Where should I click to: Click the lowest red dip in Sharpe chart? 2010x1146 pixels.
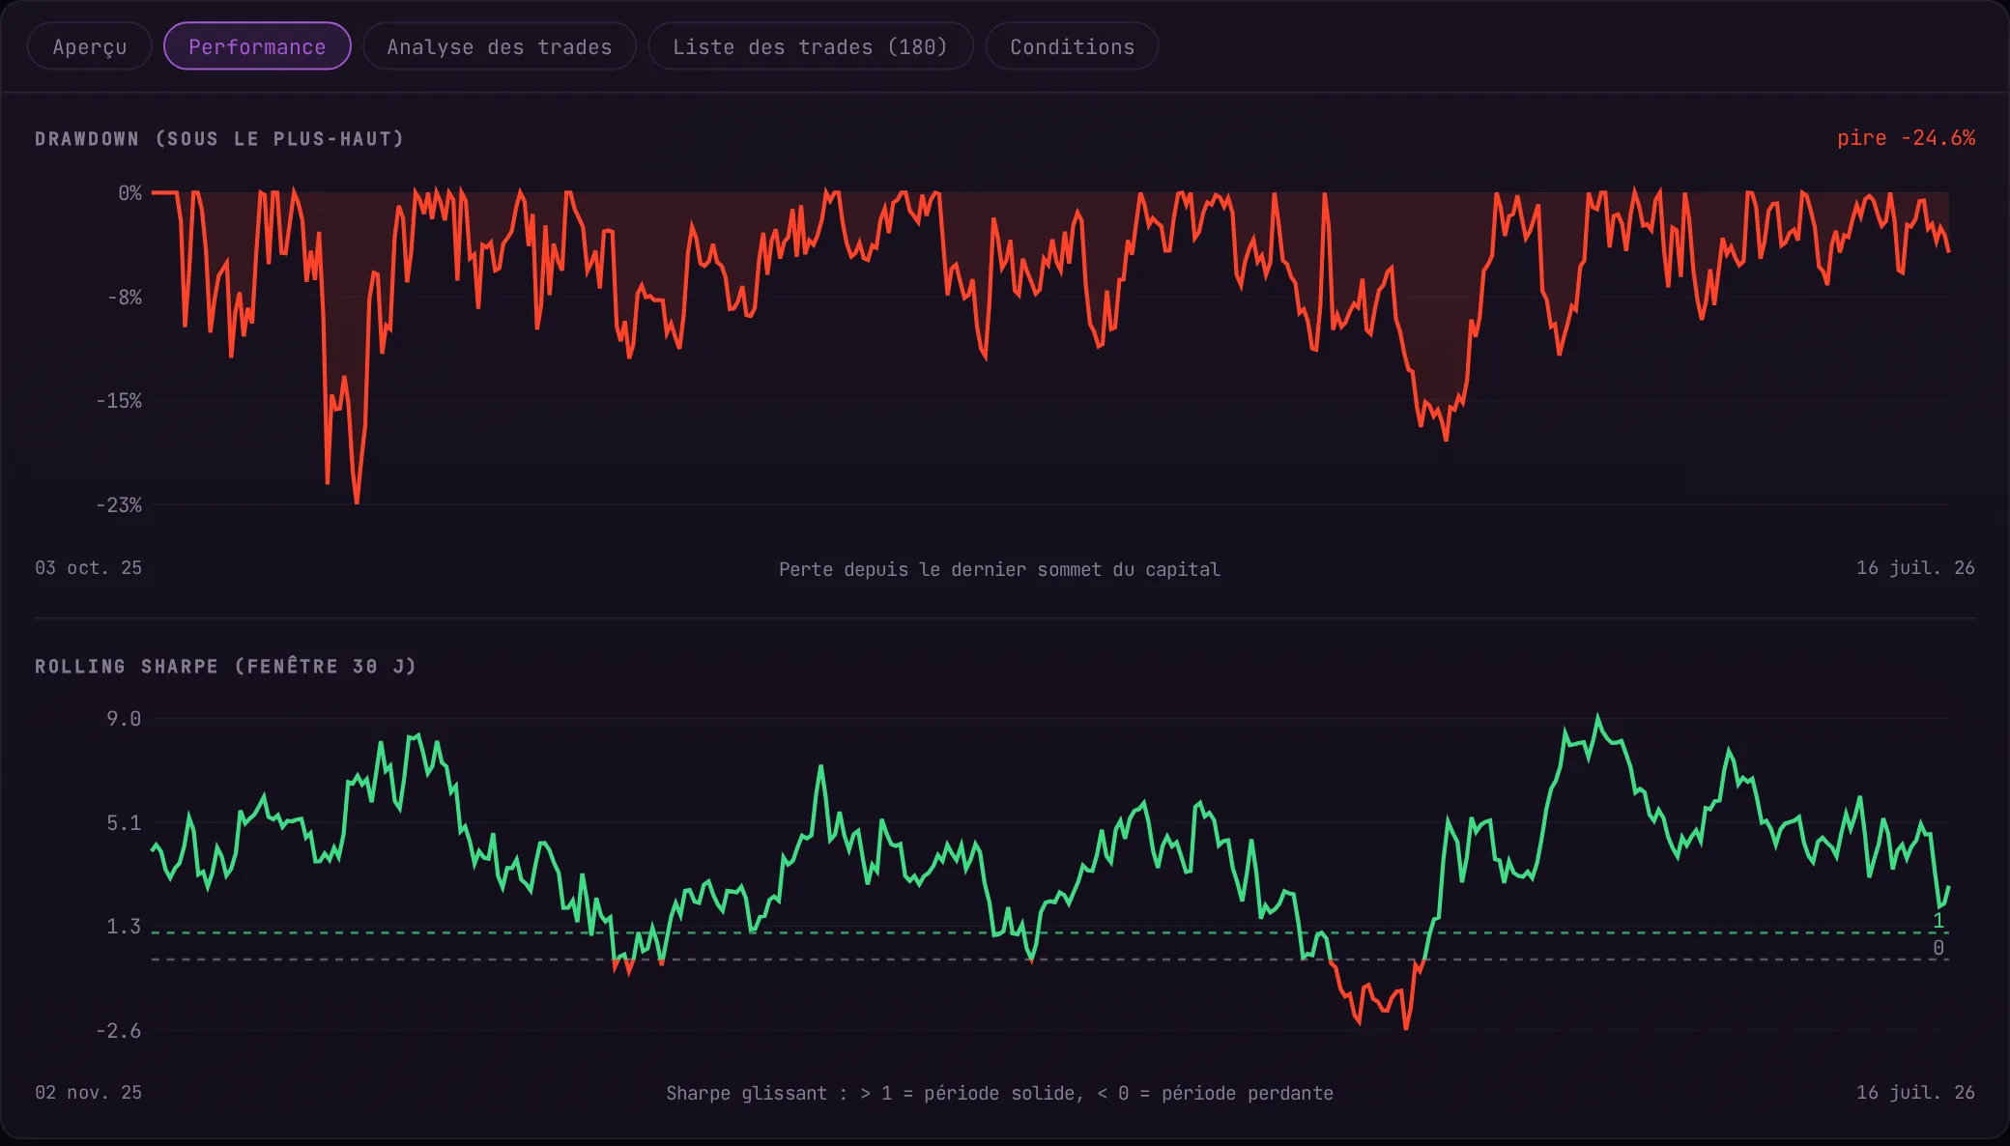[x=1405, y=1027]
